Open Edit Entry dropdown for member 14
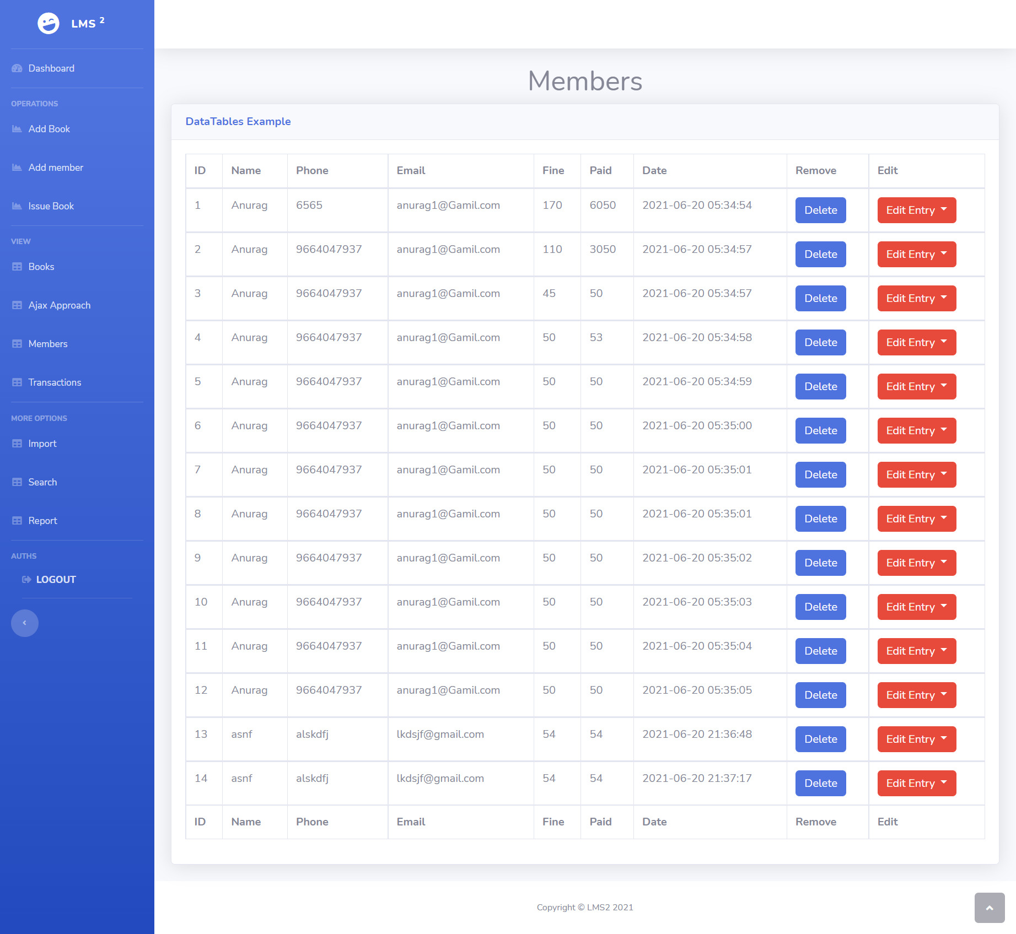Viewport: 1016px width, 934px height. tap(917, 783)
